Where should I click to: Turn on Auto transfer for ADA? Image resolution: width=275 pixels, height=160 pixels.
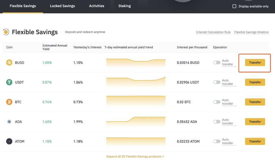(217, 121)
